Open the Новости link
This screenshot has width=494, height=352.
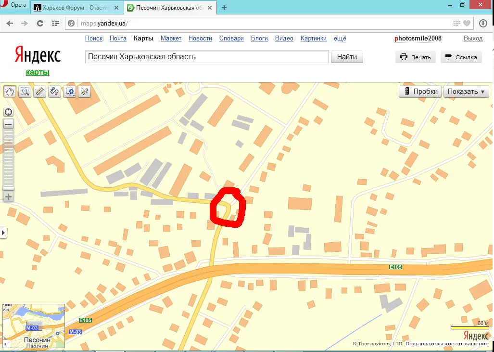tap(200, 38)
